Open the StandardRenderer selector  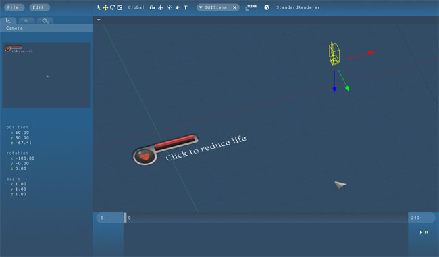298,7
